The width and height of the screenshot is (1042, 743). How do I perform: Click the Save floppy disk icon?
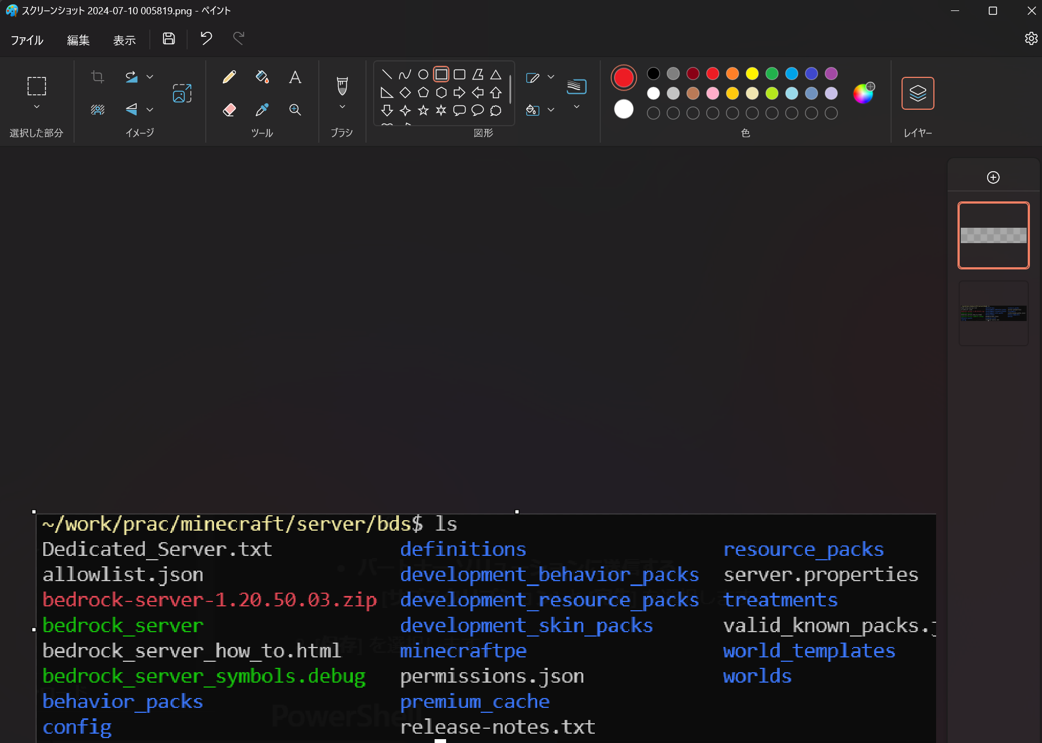click(x=168, y=39)
